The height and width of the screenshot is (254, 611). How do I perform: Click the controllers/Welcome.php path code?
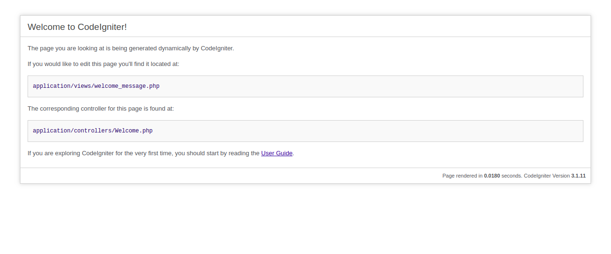pos(93,131)
